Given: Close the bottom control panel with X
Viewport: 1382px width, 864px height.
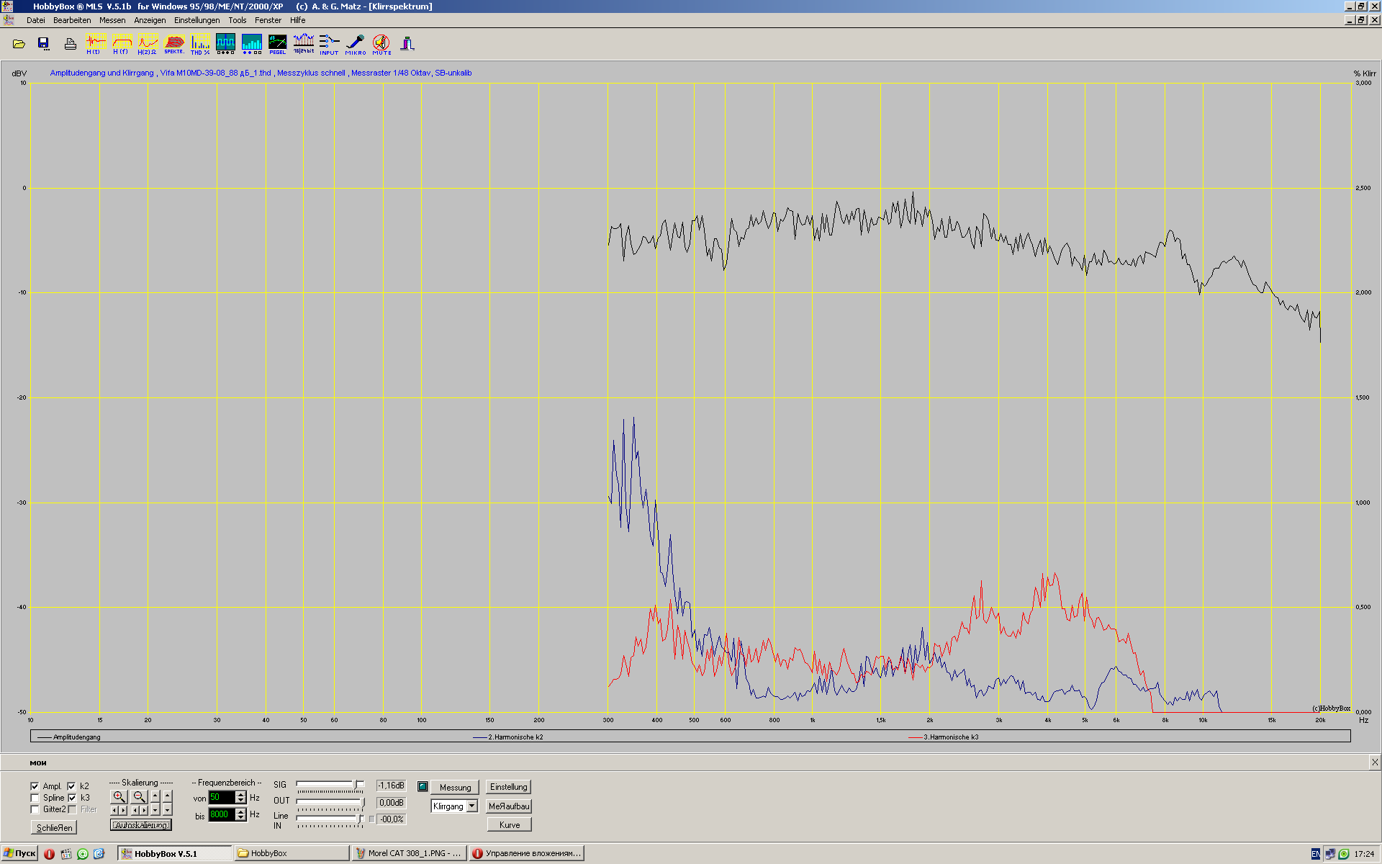Looking at the screenshot, I should [x=1374, y=762].
